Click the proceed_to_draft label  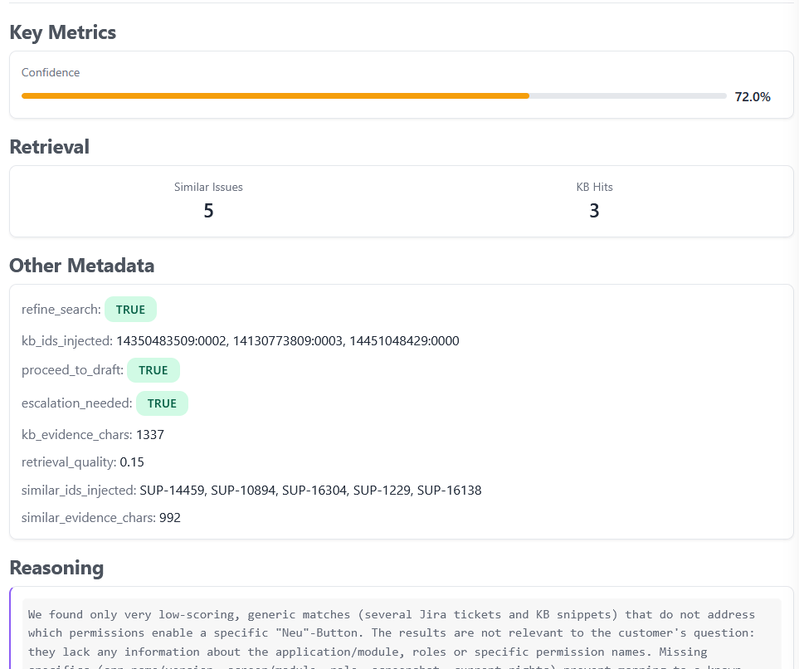(x=72, y=370)
